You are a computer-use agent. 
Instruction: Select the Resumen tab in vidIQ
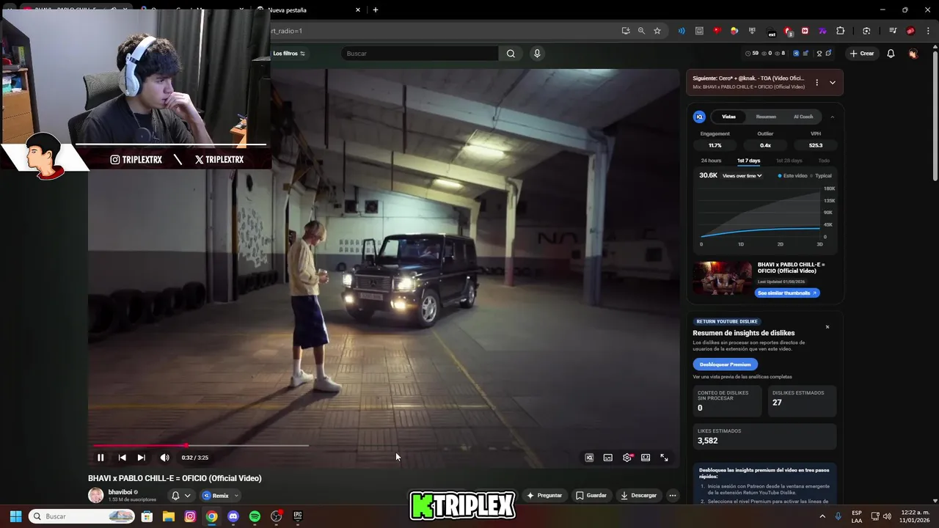(x=766, y=117)
